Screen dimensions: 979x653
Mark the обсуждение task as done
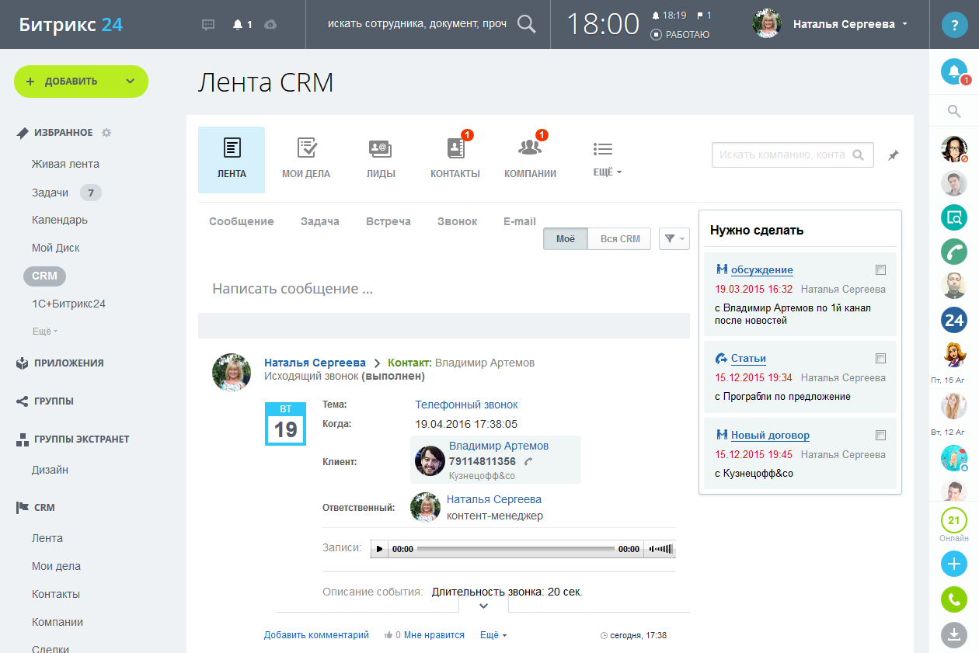click(880, 270)
